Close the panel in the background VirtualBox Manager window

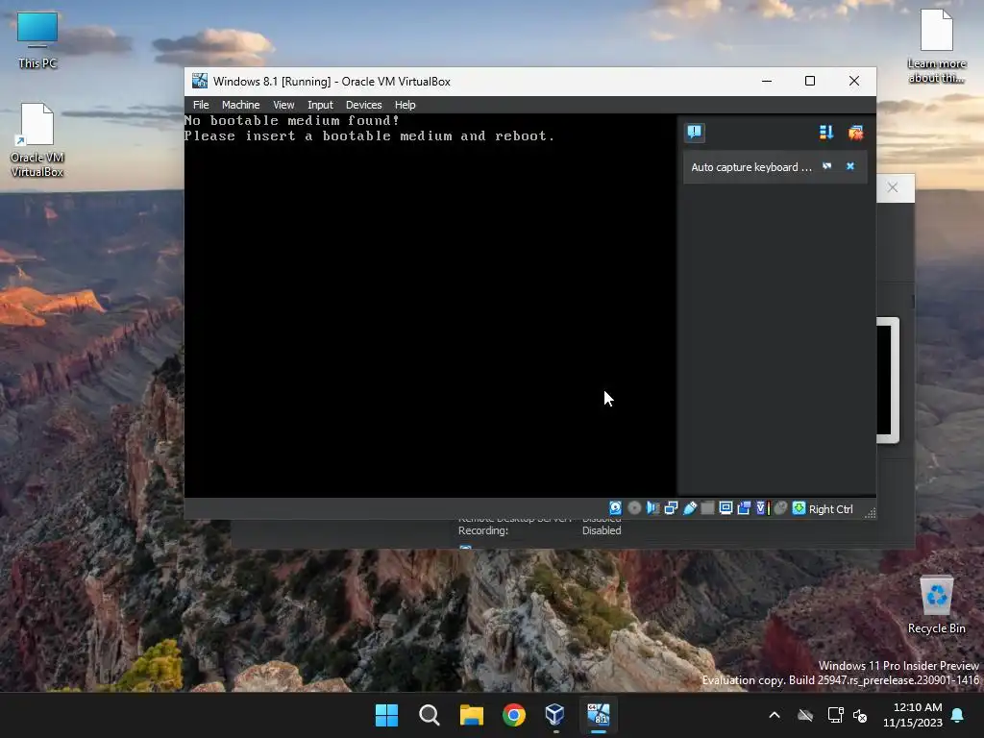click(893, 187)
